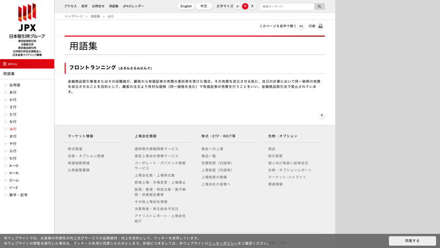Open アクセス in the top navigation
The height and width of the screenshot is (248, 440).
[70, 6]
